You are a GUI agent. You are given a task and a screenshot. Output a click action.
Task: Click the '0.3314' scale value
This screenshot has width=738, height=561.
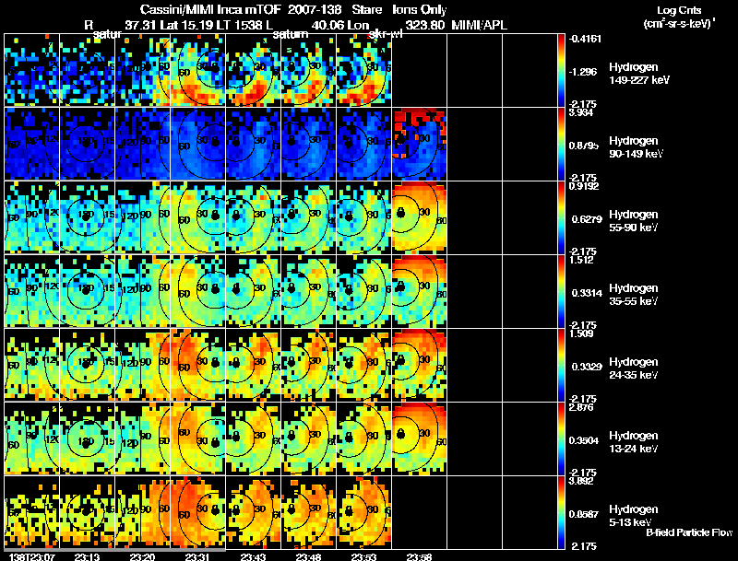587,293
